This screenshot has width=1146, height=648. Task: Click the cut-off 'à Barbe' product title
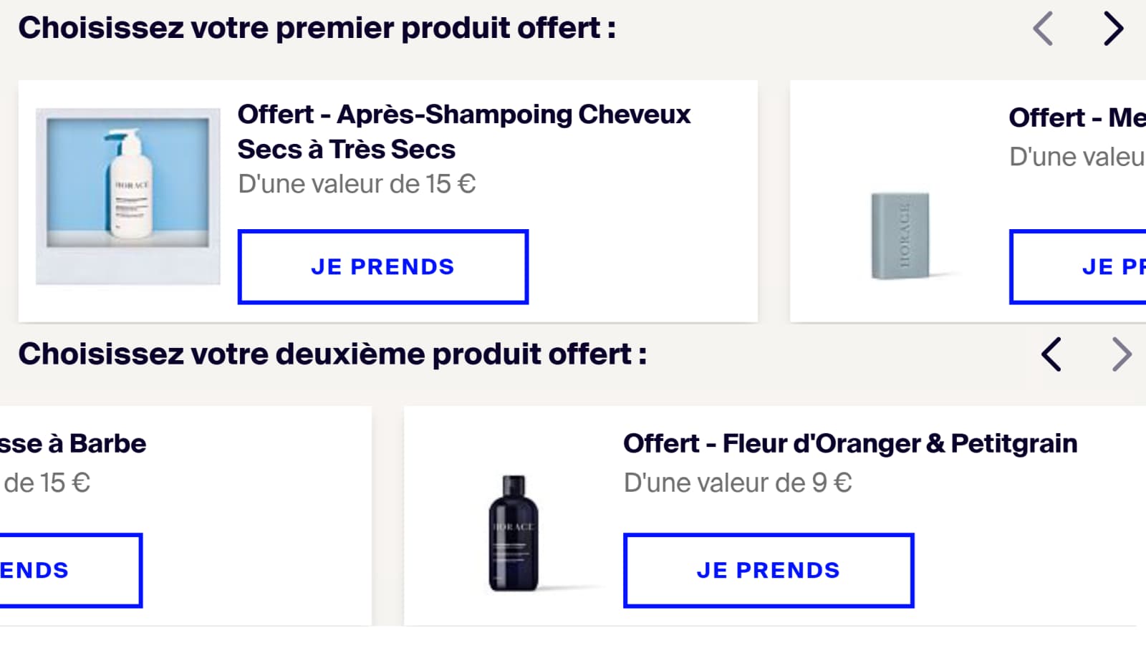click(x=73, y=444)
